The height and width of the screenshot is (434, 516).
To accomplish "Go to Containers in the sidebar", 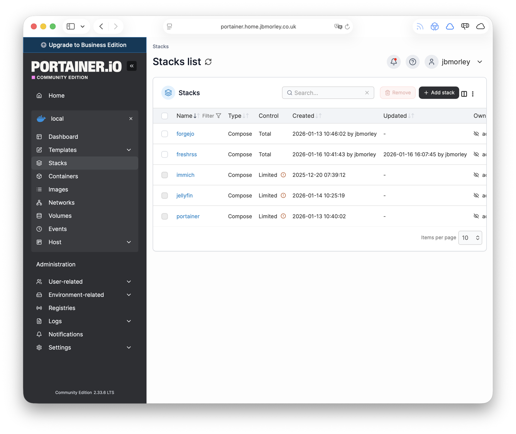I will point(63,176).
